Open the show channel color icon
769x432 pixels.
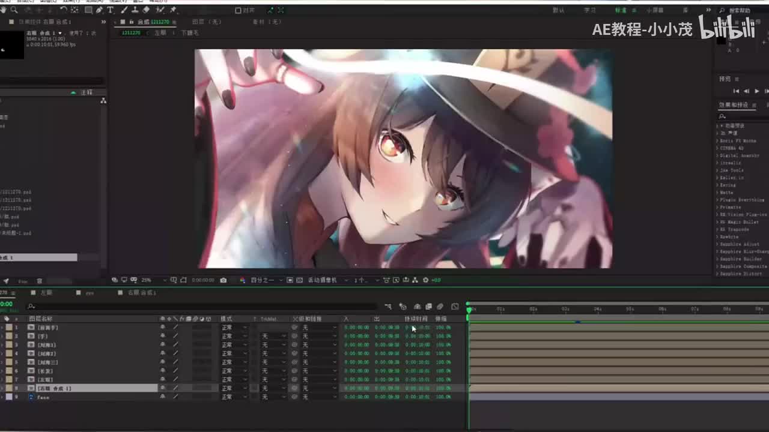[x=243, y=280]
